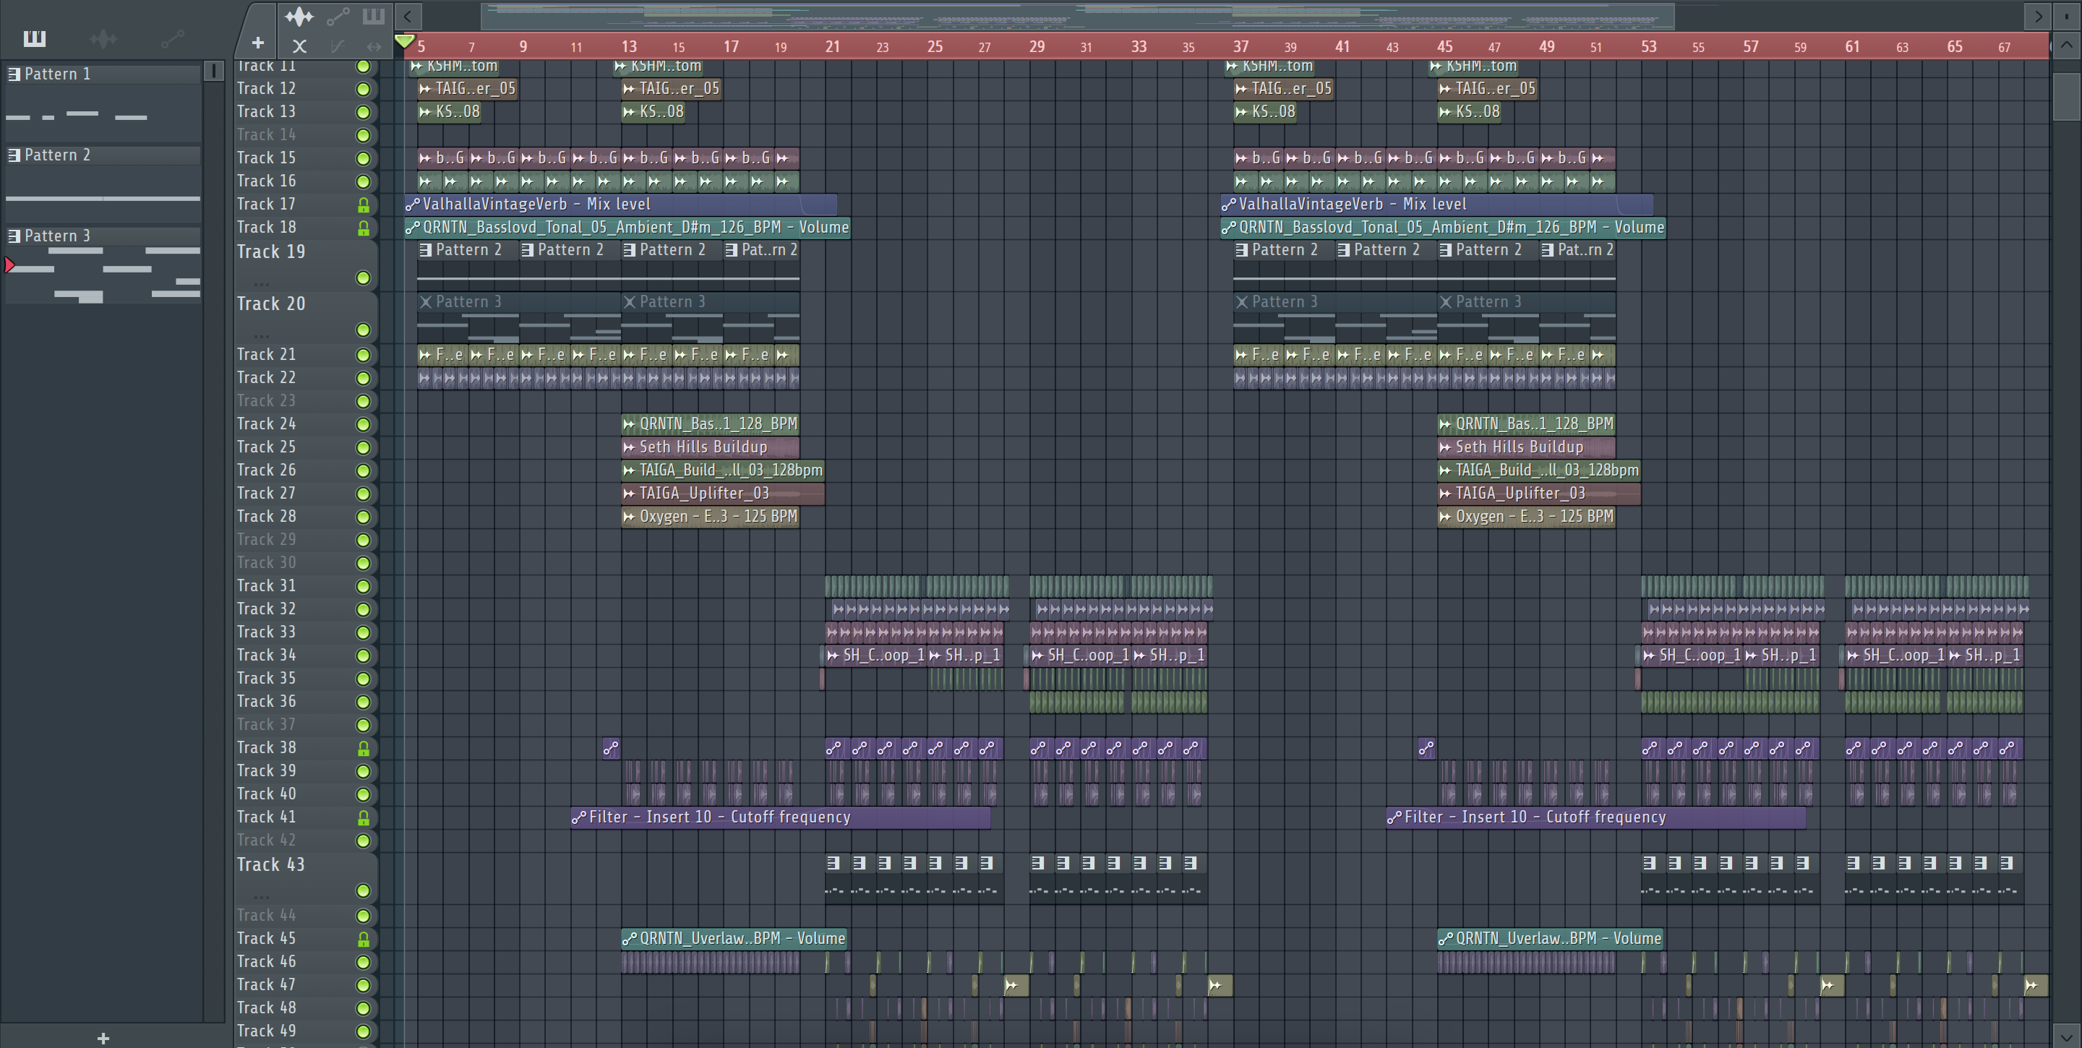Unlock Track 38 lock icon
Screen dimensions: 2082x1048
(364, 748)
